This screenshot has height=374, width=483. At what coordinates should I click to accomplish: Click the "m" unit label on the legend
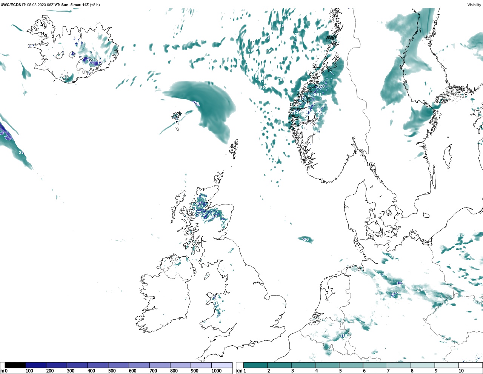(x=2, y=371)
